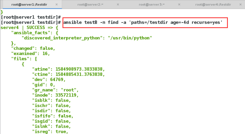Screen dimensions: 245x134
Task: Click the 'server4 | SUCCESS => {' line
Action: point(29,28)
